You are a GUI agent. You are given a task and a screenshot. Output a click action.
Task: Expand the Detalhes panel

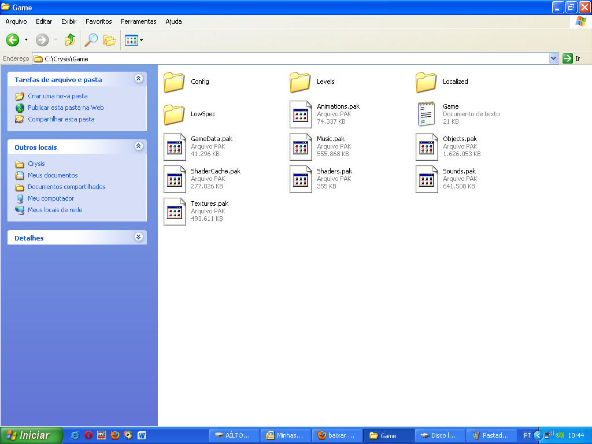click(139, 236)
